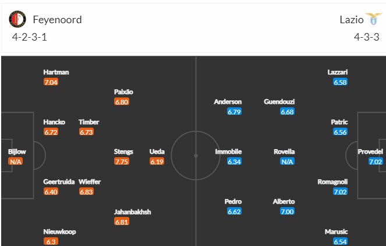The image size is (386, 246).
Task: Click Bijlow's N/A rating badge
Action: [16, 162]
